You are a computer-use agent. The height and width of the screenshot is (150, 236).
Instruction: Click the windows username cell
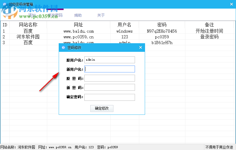coord(124,31)
